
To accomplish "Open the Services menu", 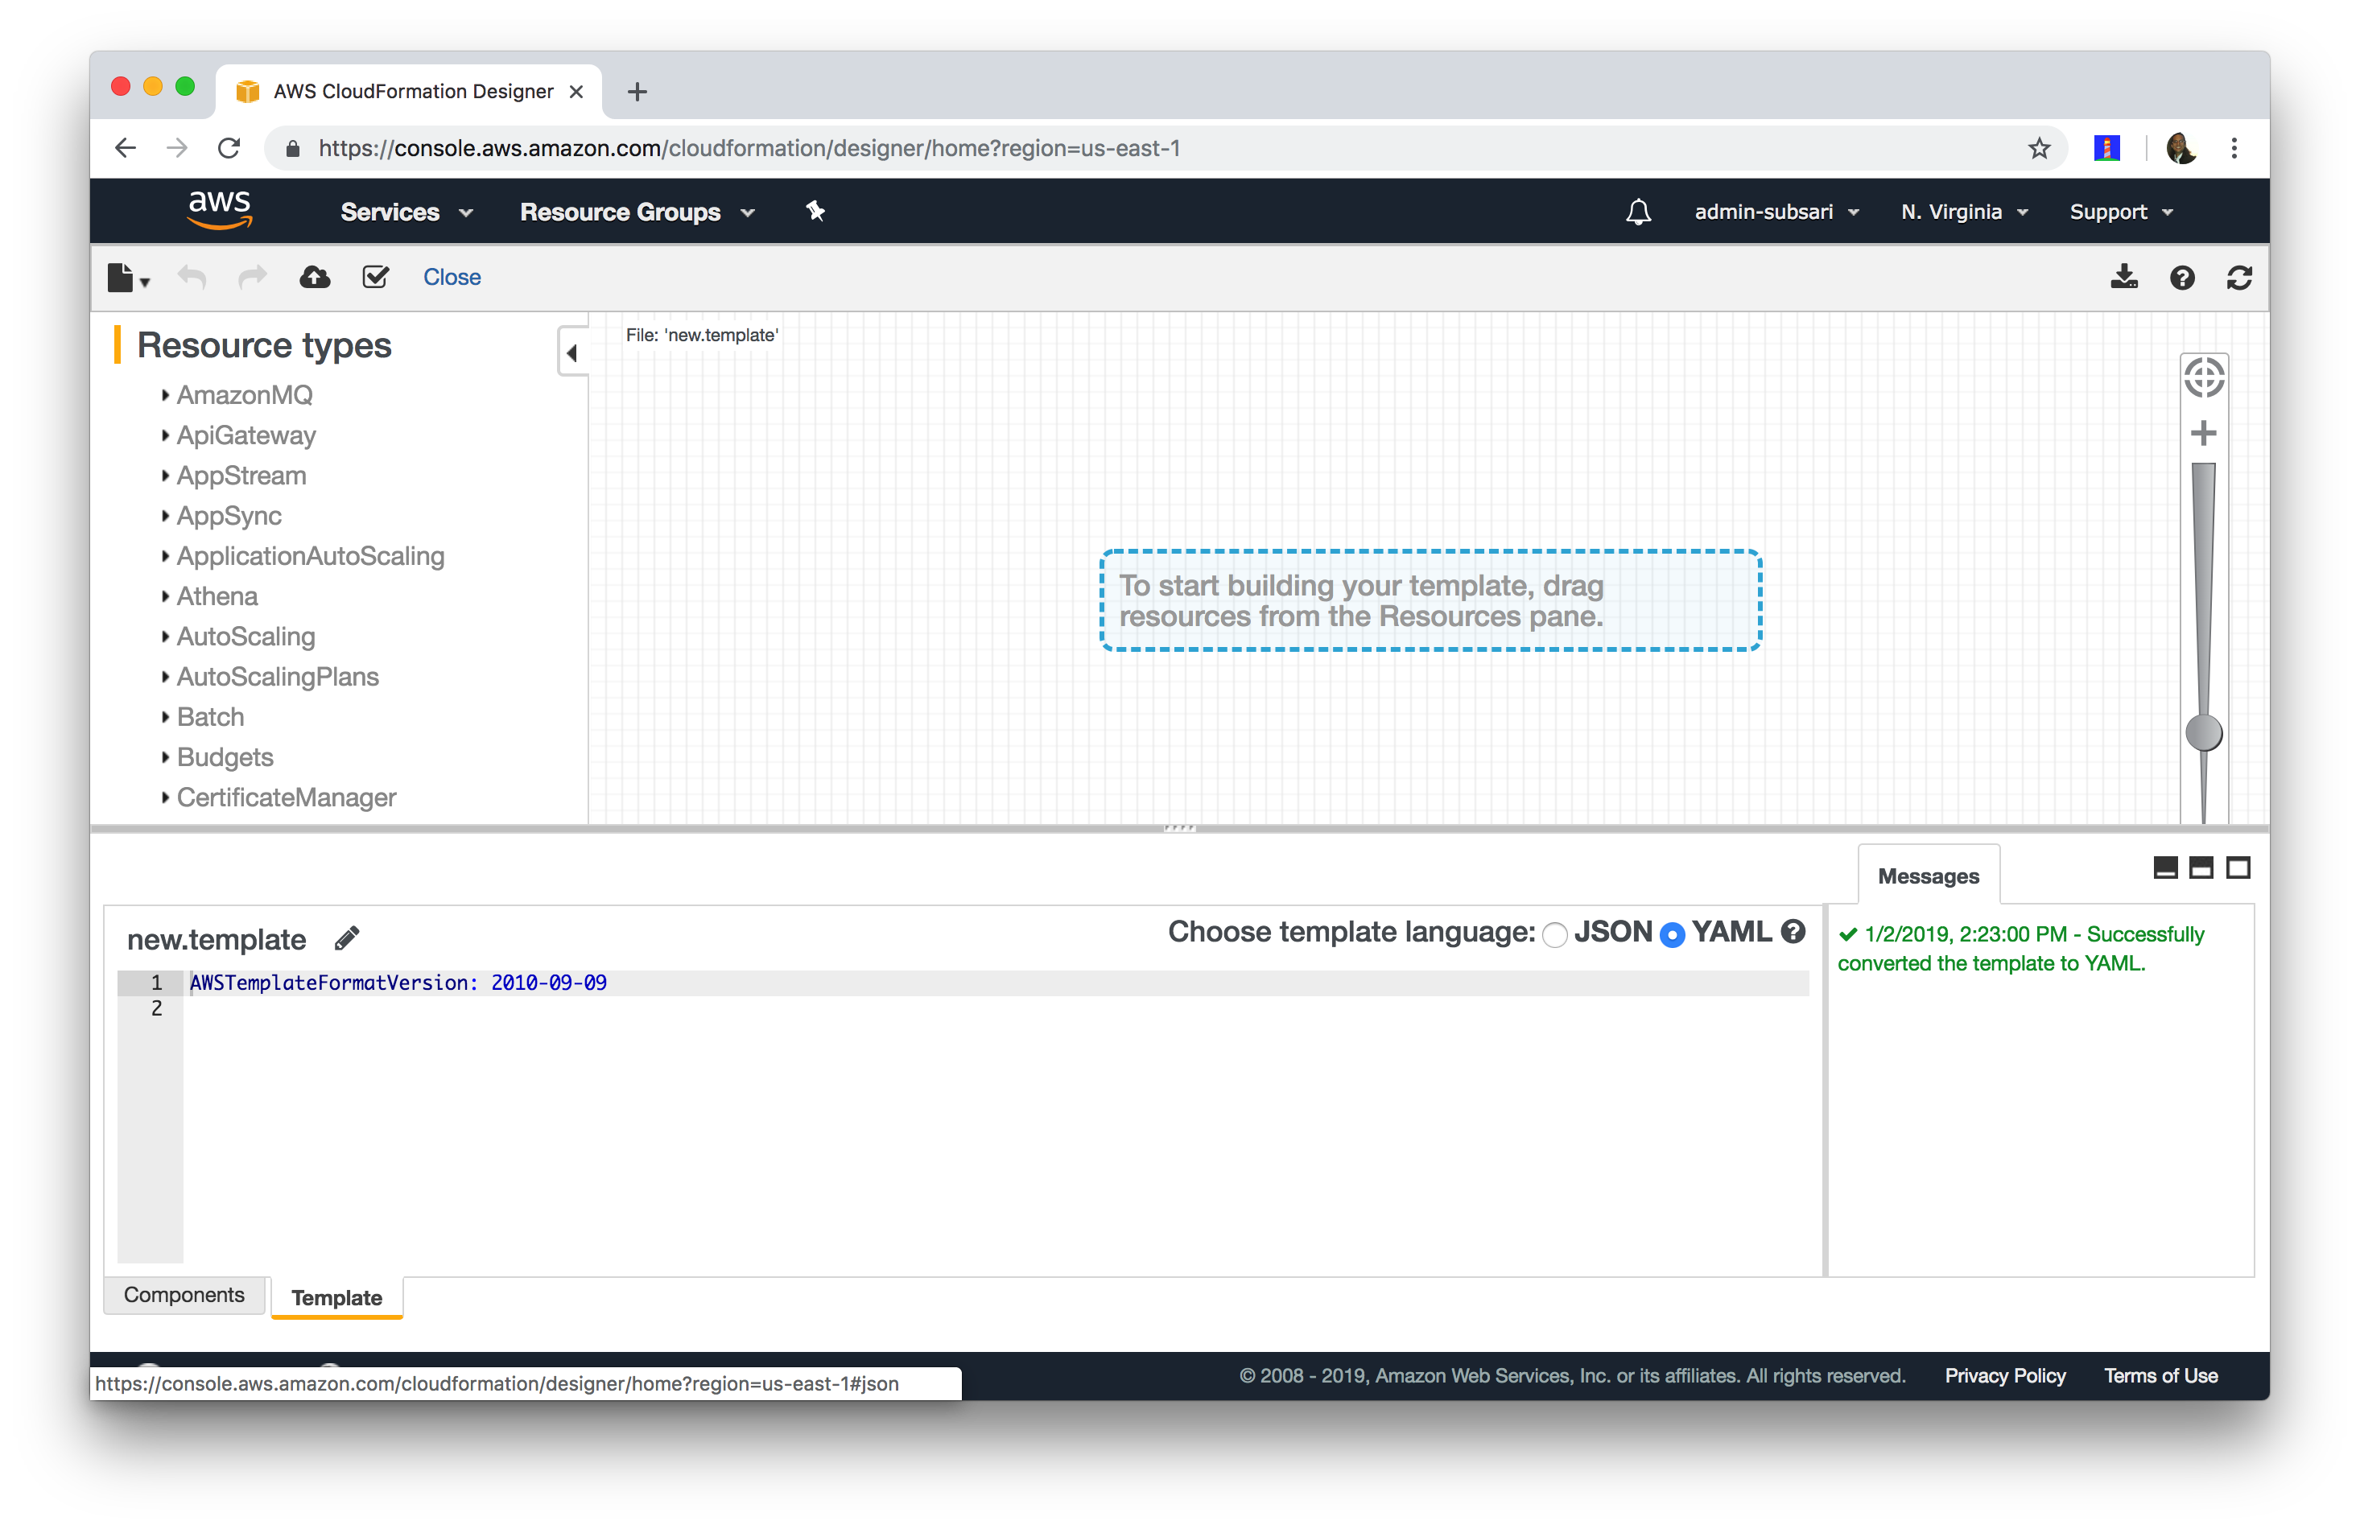I will coord(406,212).
